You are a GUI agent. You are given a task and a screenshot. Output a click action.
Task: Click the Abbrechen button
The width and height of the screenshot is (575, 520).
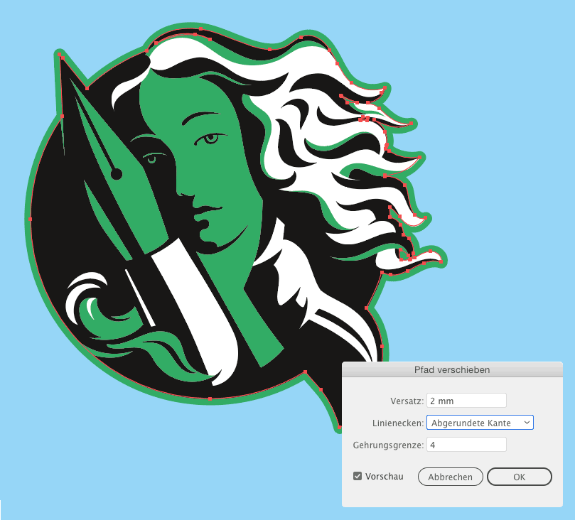coord(451,477)
